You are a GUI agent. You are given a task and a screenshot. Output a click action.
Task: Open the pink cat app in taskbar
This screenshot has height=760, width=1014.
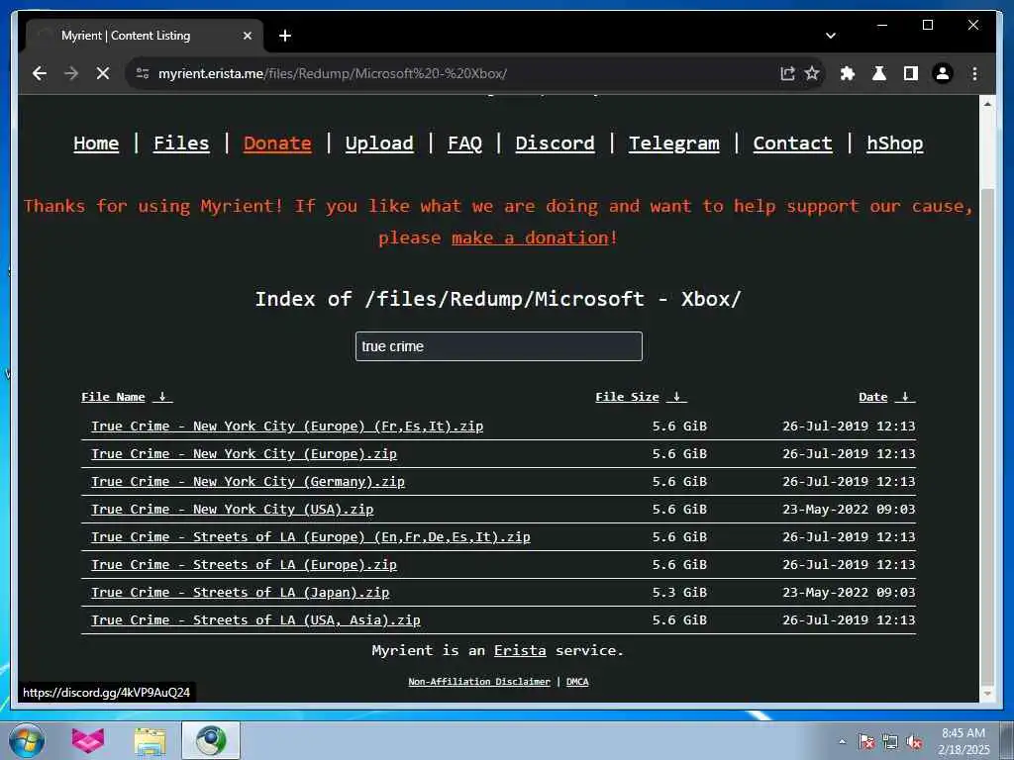click(x=88, y=740)
